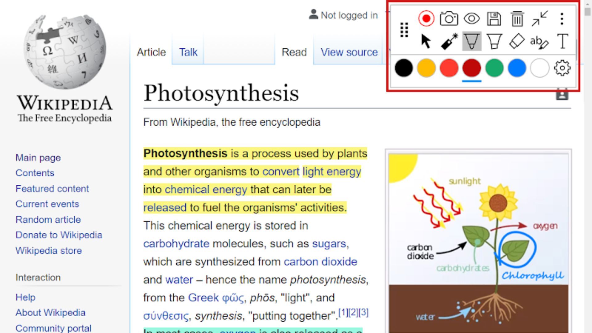592x333 pixels.
Task: Toggle the eye/visibility icon
Action: pos(471,19)
